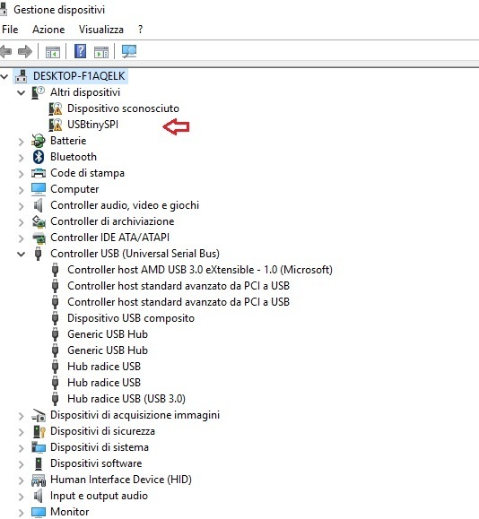Click the Controller di archiviazione icon

(39, 221)
